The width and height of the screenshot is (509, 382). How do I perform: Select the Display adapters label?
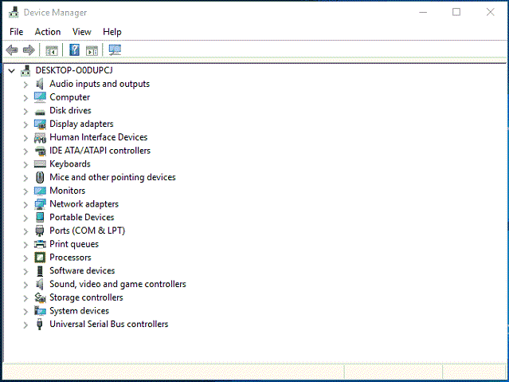click(81, 124)
